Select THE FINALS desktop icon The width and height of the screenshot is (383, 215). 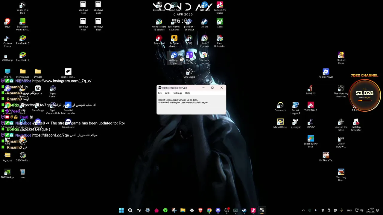(311, 107)
